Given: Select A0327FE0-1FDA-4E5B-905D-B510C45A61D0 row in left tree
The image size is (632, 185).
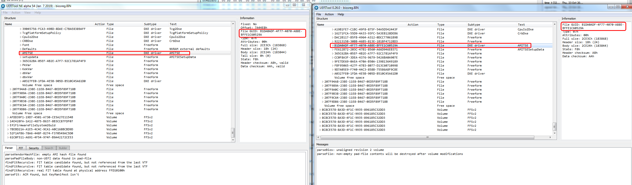Looking at the screenshot, I should (118, 81).
